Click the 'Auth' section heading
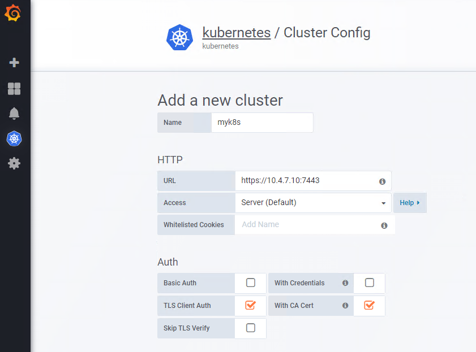 click(168, 262)
